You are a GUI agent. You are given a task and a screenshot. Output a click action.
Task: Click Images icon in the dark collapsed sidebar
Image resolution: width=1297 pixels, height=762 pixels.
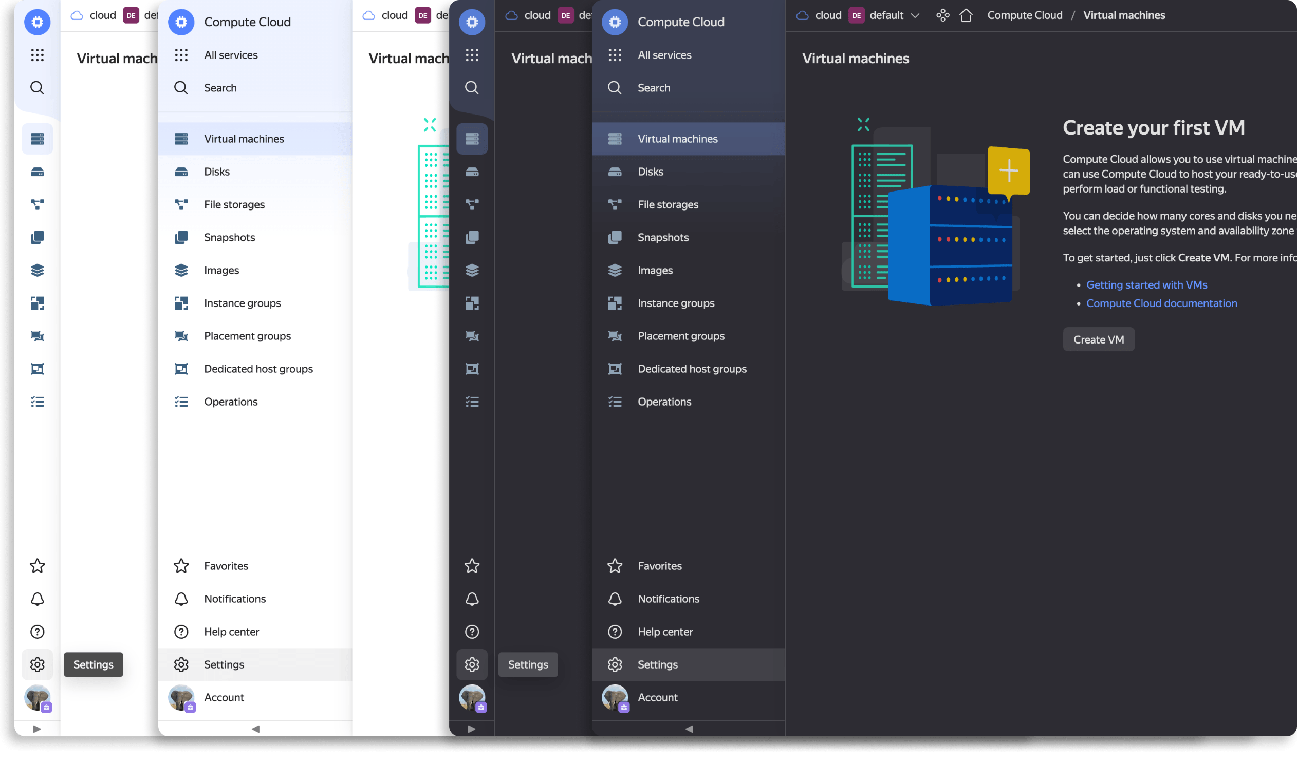(x=471, y=271)
